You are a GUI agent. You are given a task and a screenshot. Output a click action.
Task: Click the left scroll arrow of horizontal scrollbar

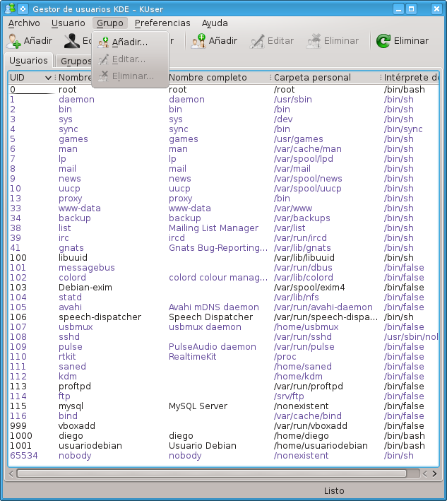(x=11, y=473)
